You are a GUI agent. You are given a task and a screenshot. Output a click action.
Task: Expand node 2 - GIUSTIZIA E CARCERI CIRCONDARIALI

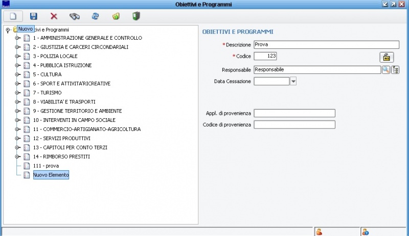[x=17, y=47]
